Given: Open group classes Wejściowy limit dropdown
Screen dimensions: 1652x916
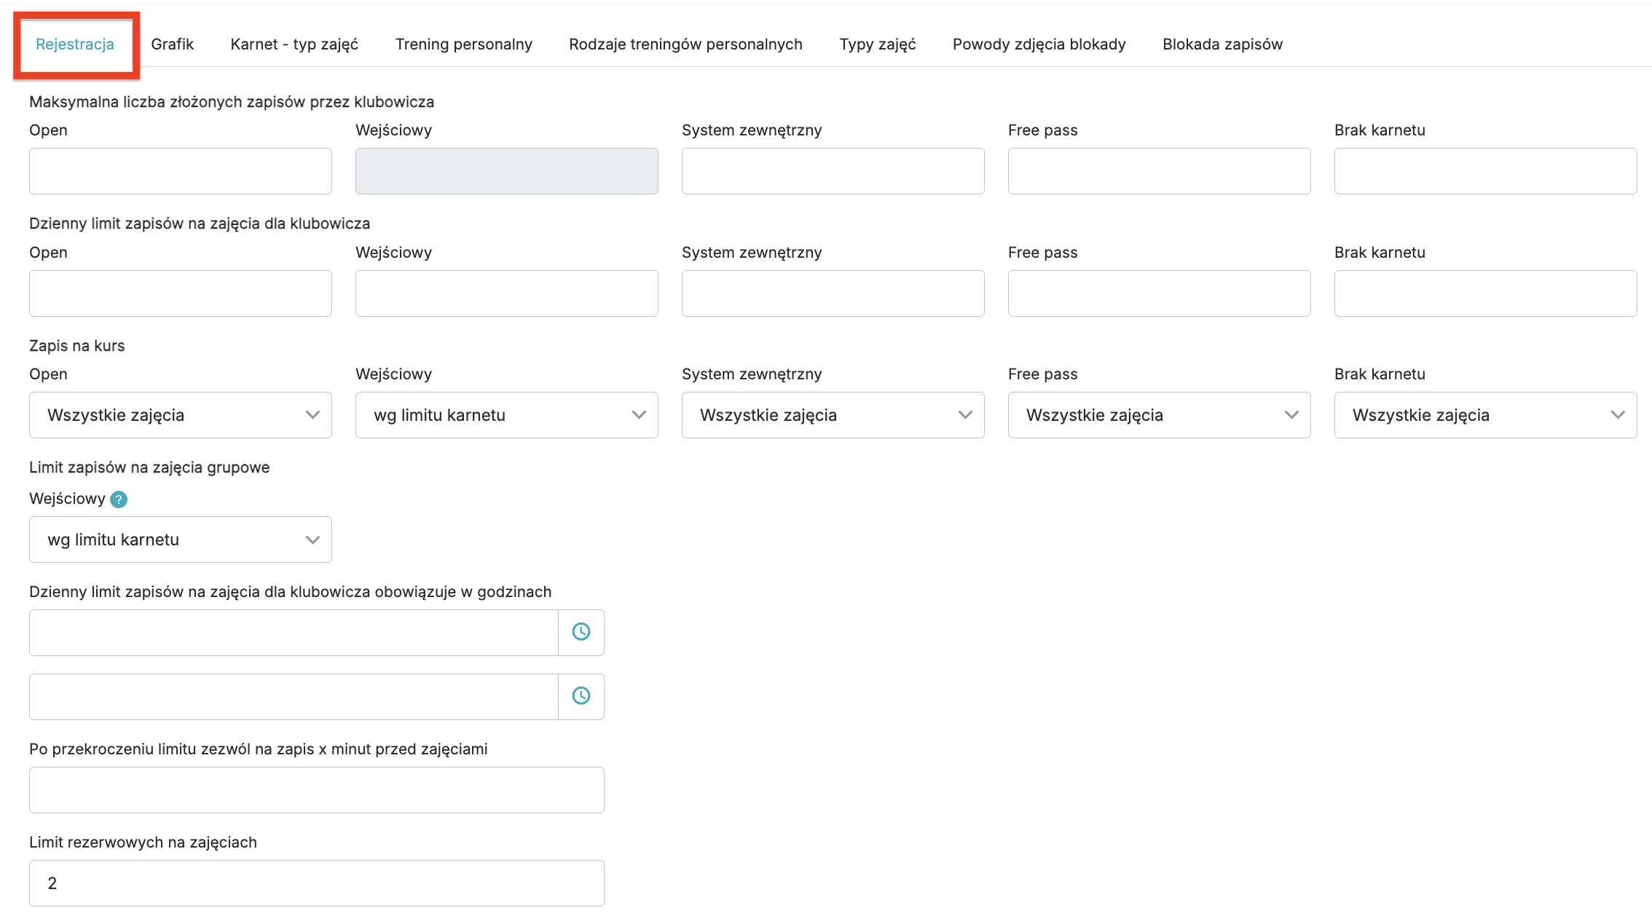Looking at the screenshot, I should 180,540.
